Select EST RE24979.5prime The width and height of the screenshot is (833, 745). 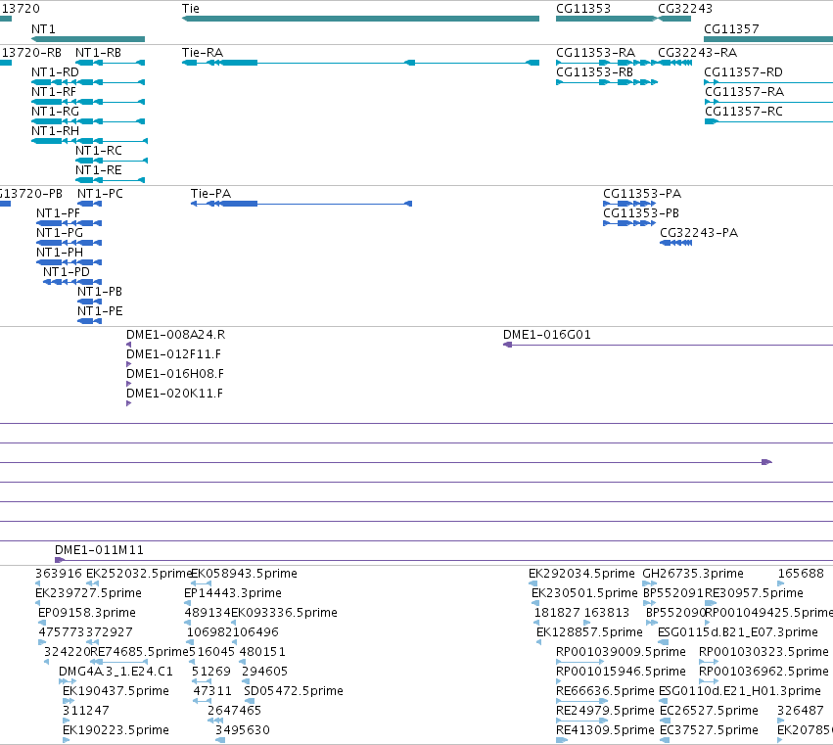tap(581, 721)
